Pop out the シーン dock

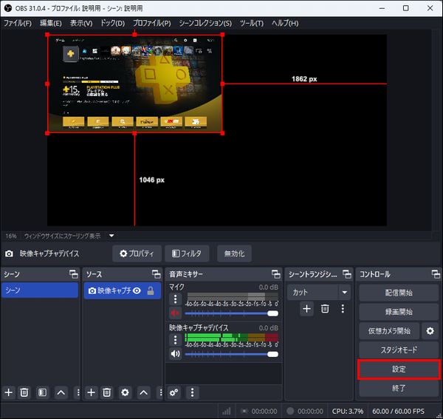(73, 274)
